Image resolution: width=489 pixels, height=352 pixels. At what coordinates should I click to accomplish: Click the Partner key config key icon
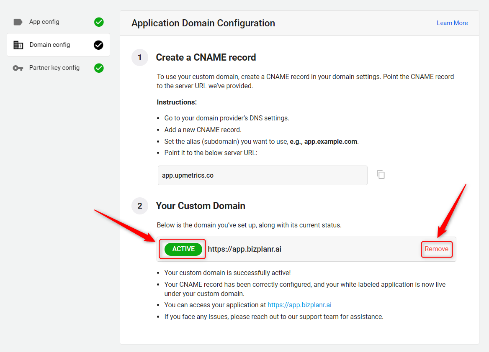point(18,68)
